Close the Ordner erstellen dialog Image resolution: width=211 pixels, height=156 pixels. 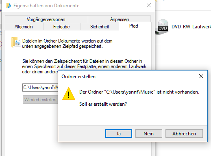(201, 76)
